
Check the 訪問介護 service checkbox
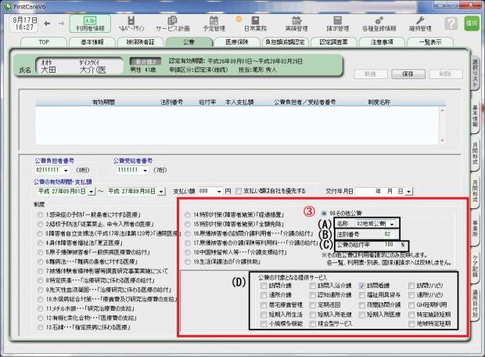(264, 287)
